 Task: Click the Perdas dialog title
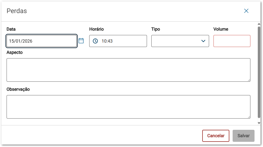click(x=17, y=11)
